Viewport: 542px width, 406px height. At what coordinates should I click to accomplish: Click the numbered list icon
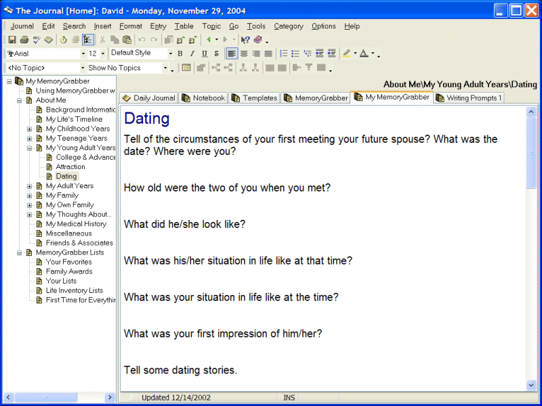(x=284, y=53)
